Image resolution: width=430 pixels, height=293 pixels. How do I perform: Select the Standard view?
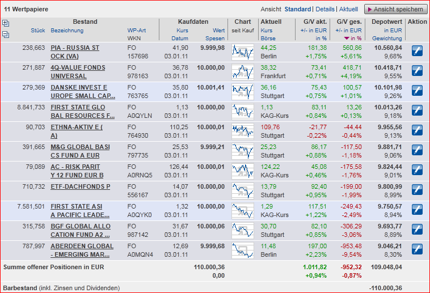point(297,9)
